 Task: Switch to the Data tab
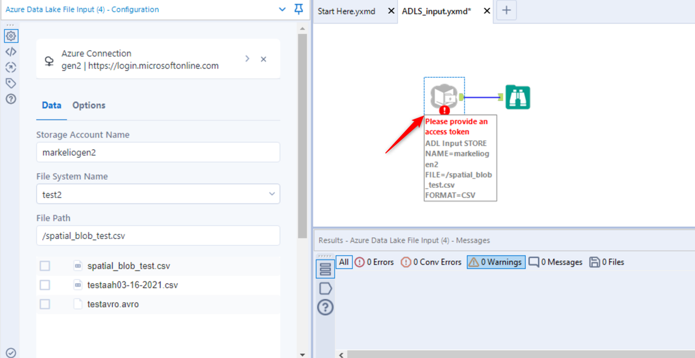click(x=51, y=105)
